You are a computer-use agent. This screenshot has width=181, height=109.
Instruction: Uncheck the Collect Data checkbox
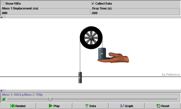pyautogui.click(x=93, y=4)
